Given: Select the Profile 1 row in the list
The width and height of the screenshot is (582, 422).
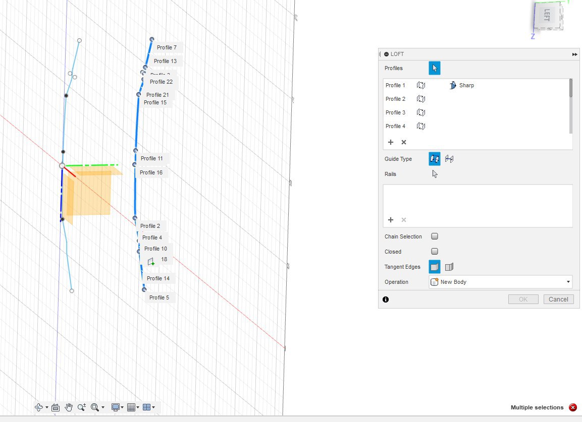Looking at the screenshot, I should coord(476,85).
